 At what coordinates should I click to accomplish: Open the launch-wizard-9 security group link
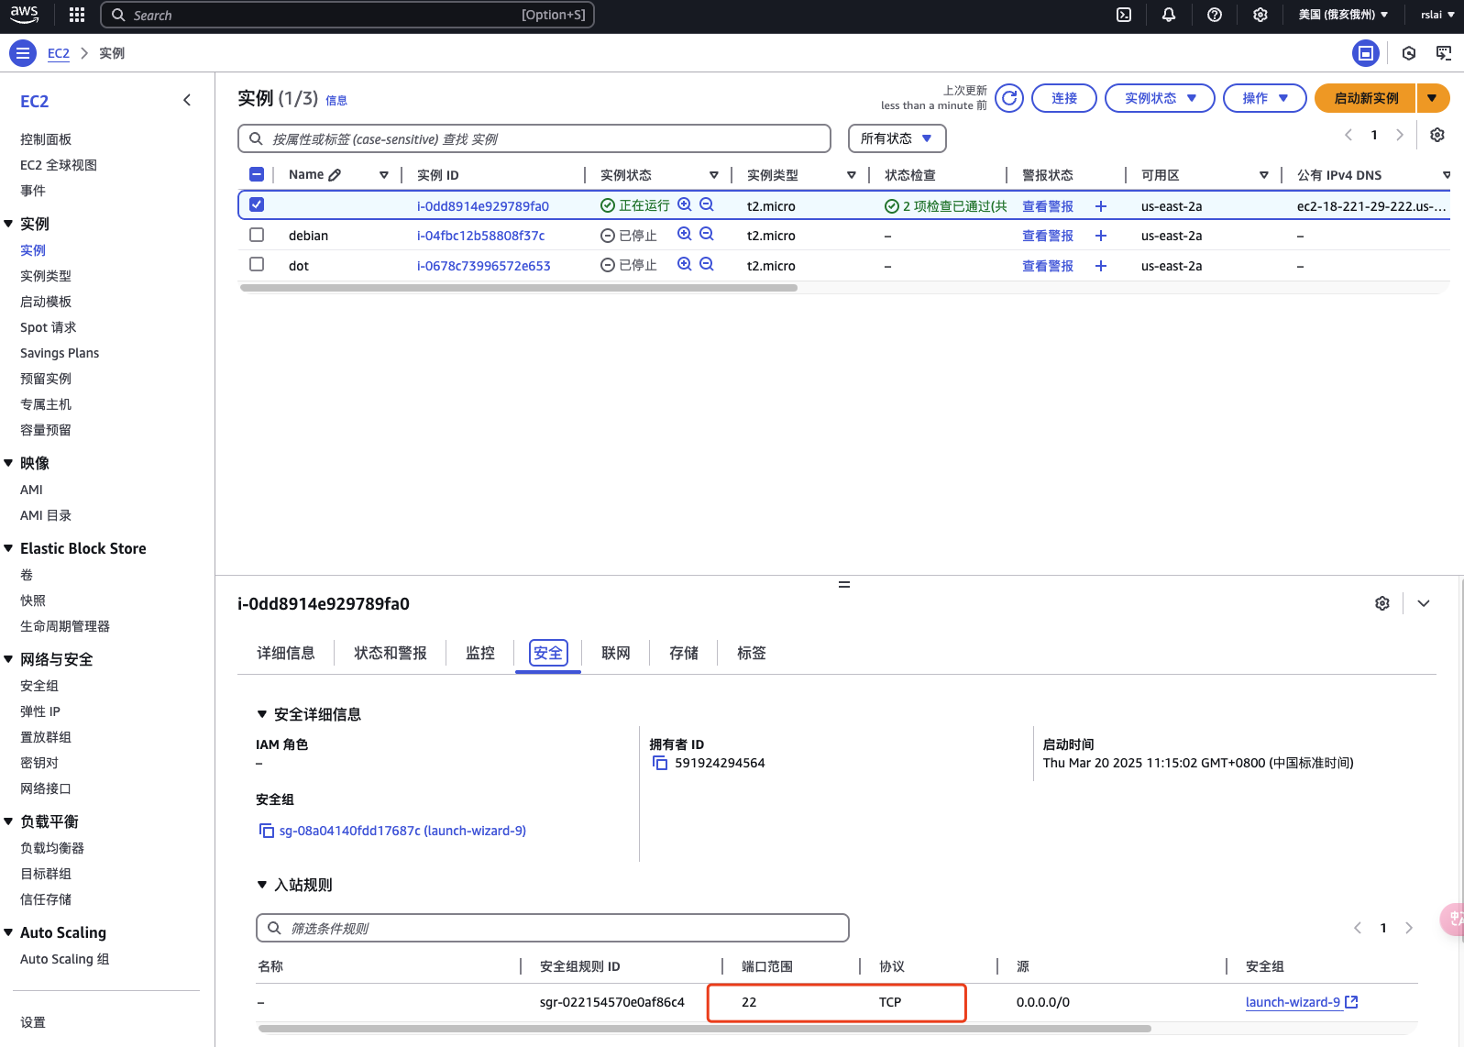click(1301, 1002)
